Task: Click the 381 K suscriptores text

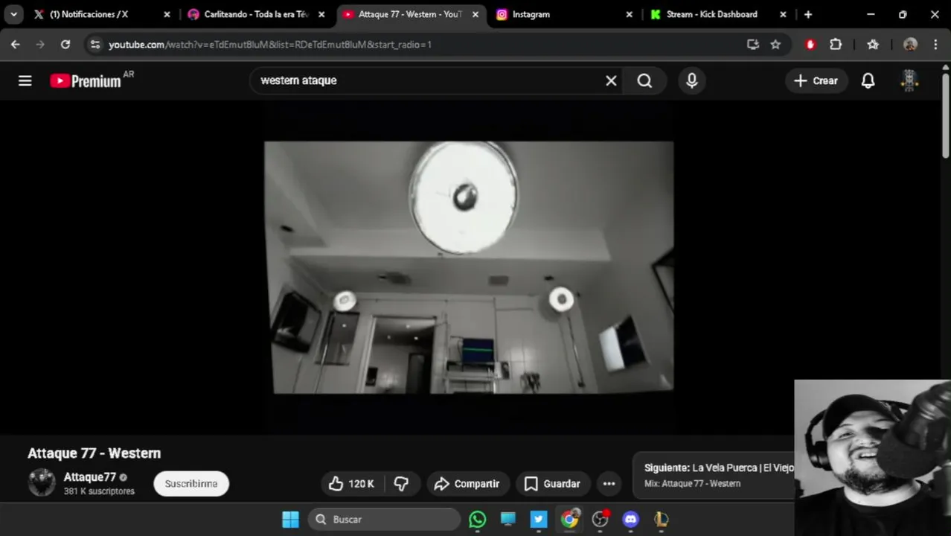Action: tap(99, 491)
